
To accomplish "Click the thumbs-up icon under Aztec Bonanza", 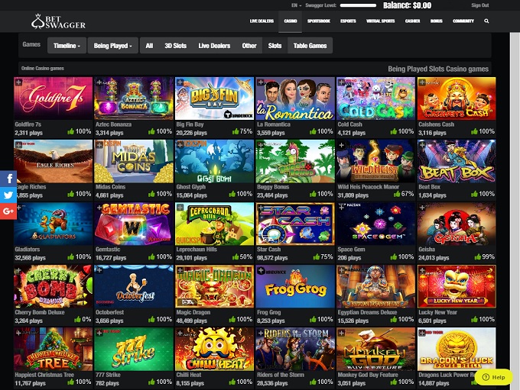I will pyautogui.click(x=151, y=131).
